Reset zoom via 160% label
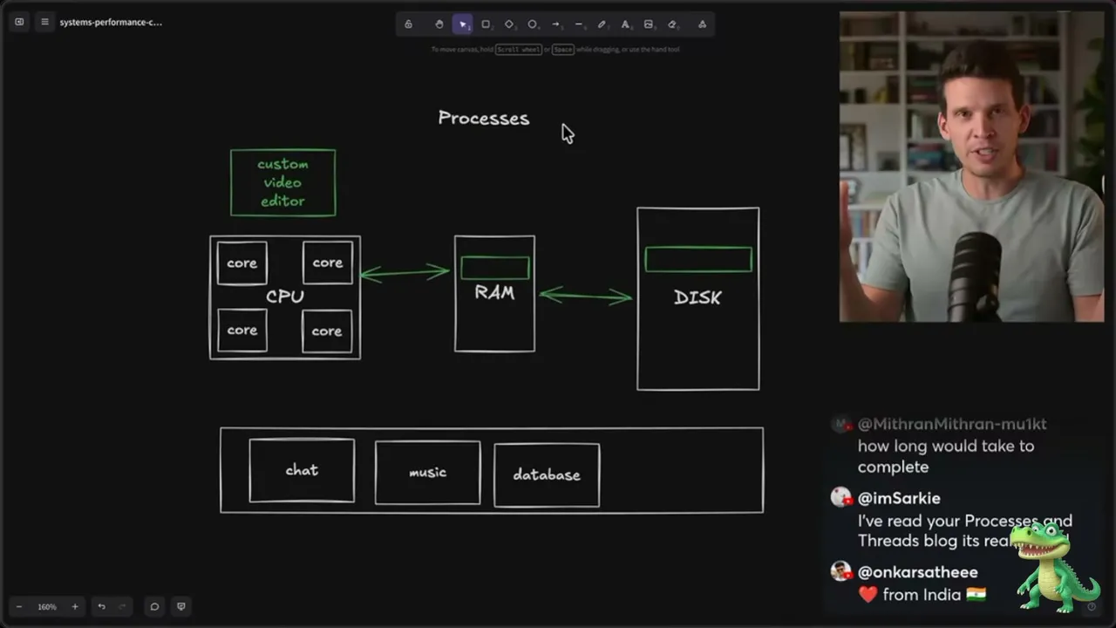Image resolution: width=1116 pixels, height=628 pixels. [x=47, y=606]
